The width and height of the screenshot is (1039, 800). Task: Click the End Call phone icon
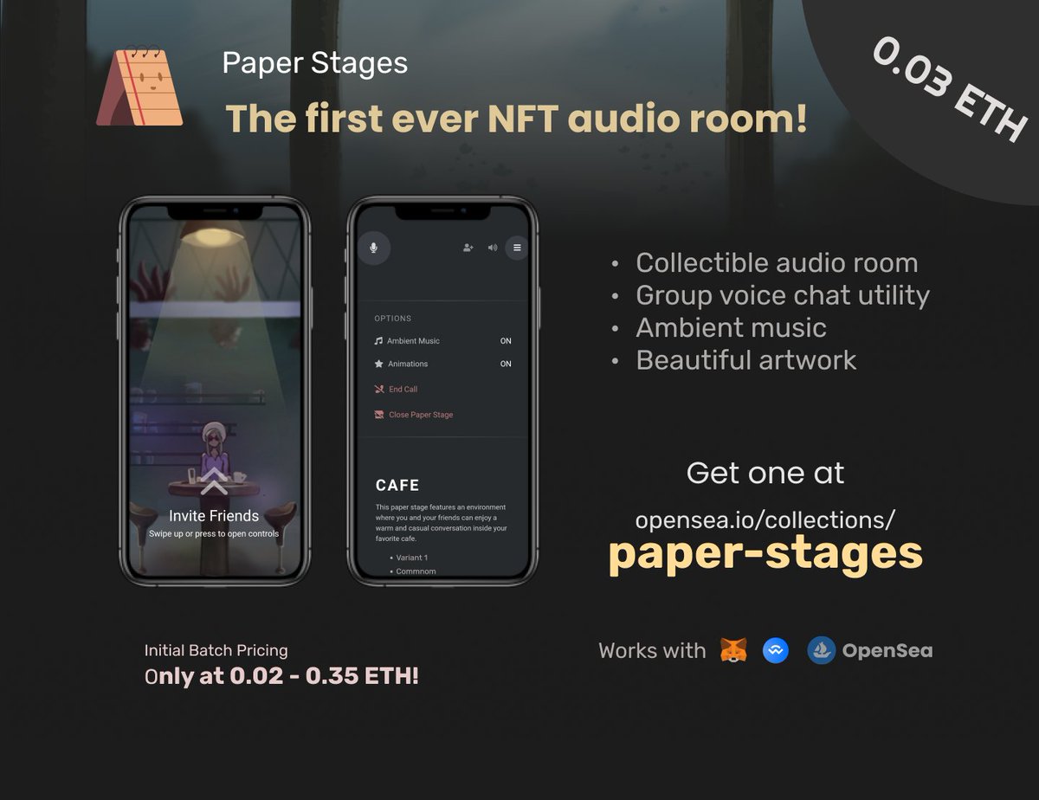click(x=378, y=390)
